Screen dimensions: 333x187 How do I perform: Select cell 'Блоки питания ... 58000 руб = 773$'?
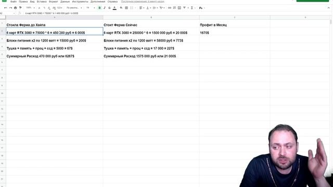click(151, 39)
